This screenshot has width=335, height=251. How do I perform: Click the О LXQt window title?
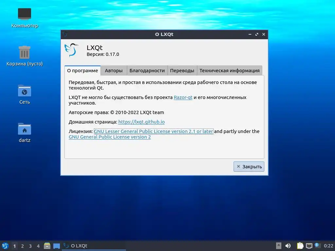pos(164,34)
